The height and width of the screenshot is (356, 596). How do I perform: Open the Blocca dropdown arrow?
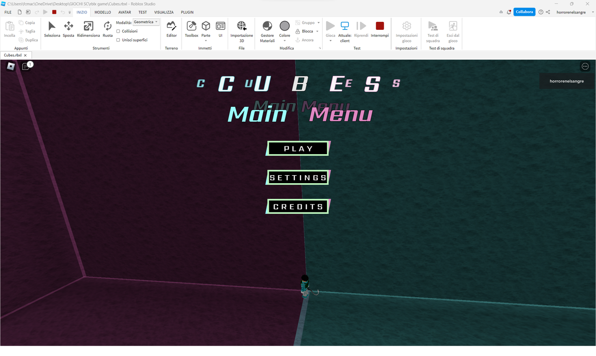[318, 31]
